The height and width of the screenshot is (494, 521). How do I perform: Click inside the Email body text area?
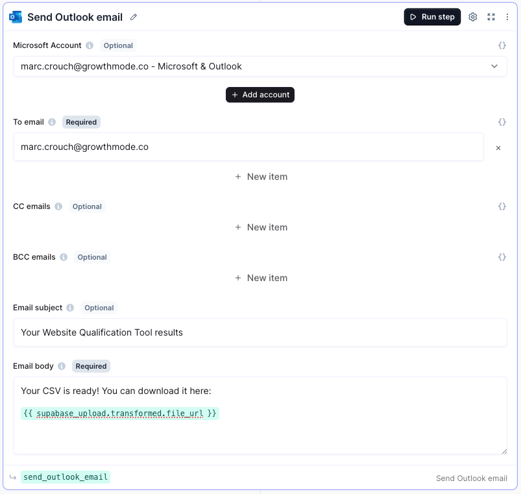(260, 435)
